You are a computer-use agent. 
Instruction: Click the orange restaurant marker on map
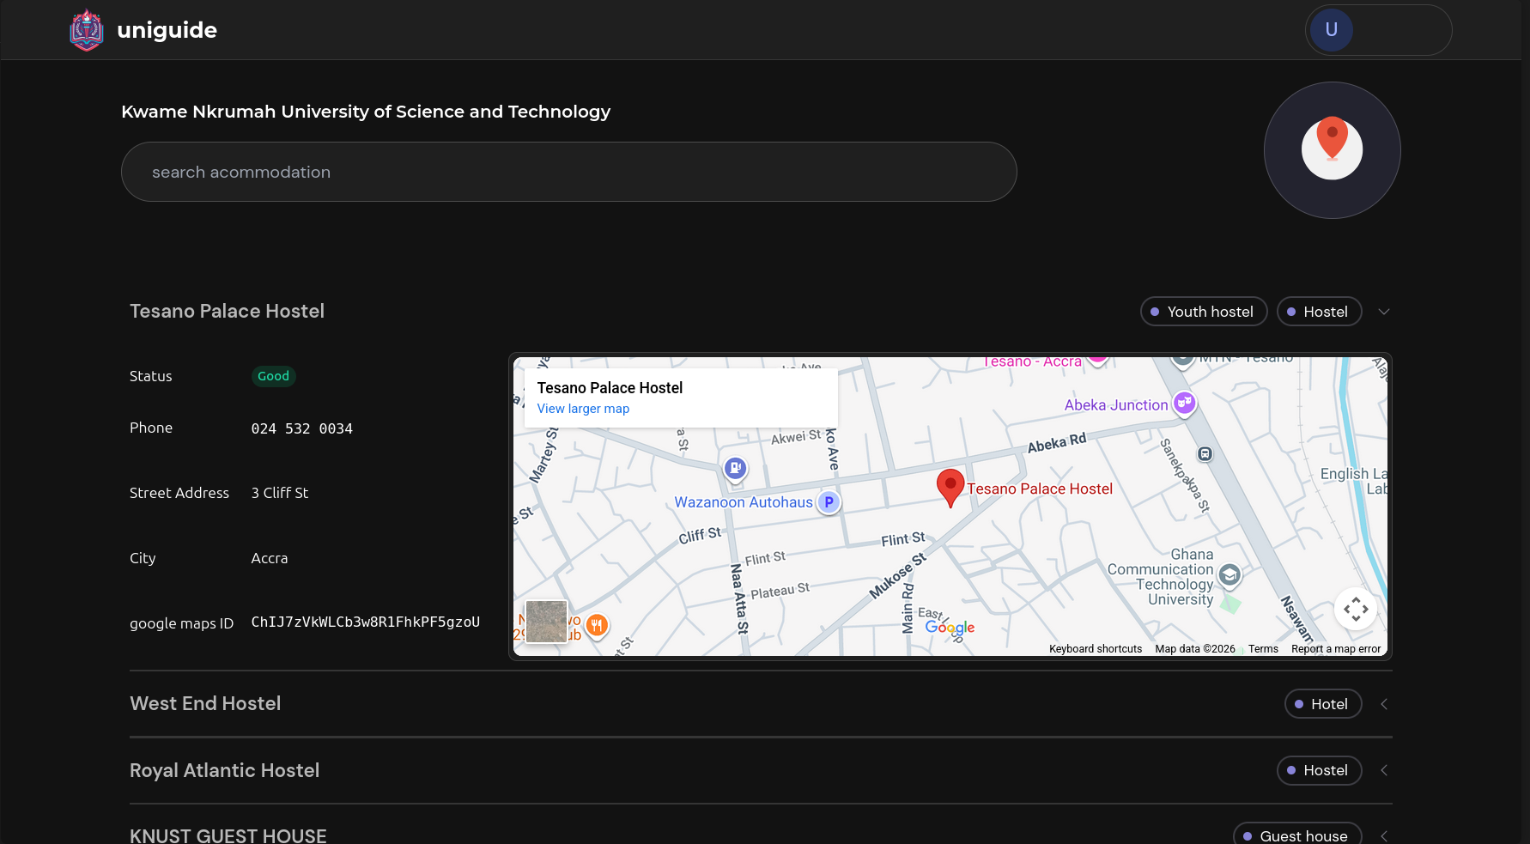point(597,625)
